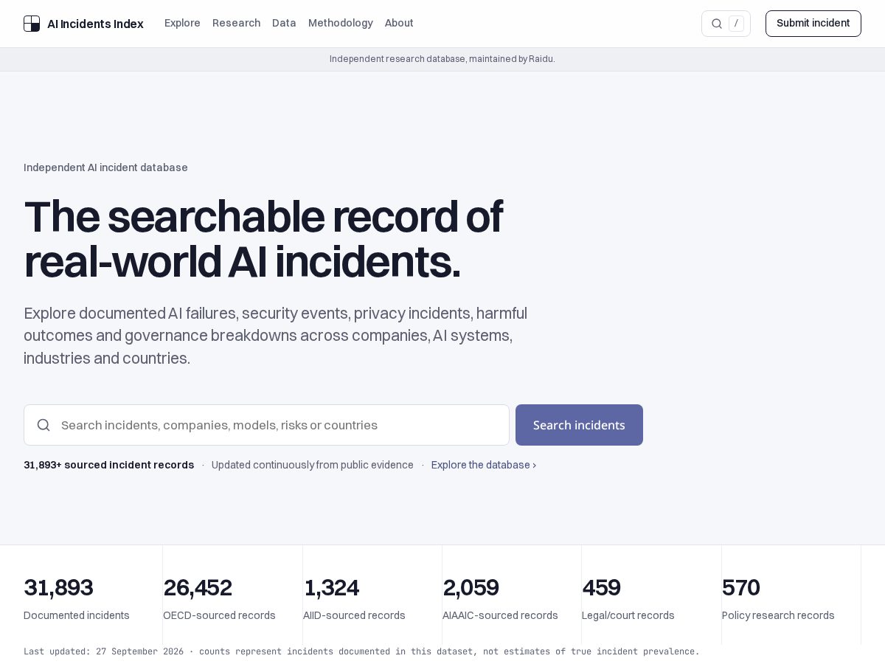Click the 1,324 AIID-sourced records stat
This screenshot has width=885, height=664.
354,598
